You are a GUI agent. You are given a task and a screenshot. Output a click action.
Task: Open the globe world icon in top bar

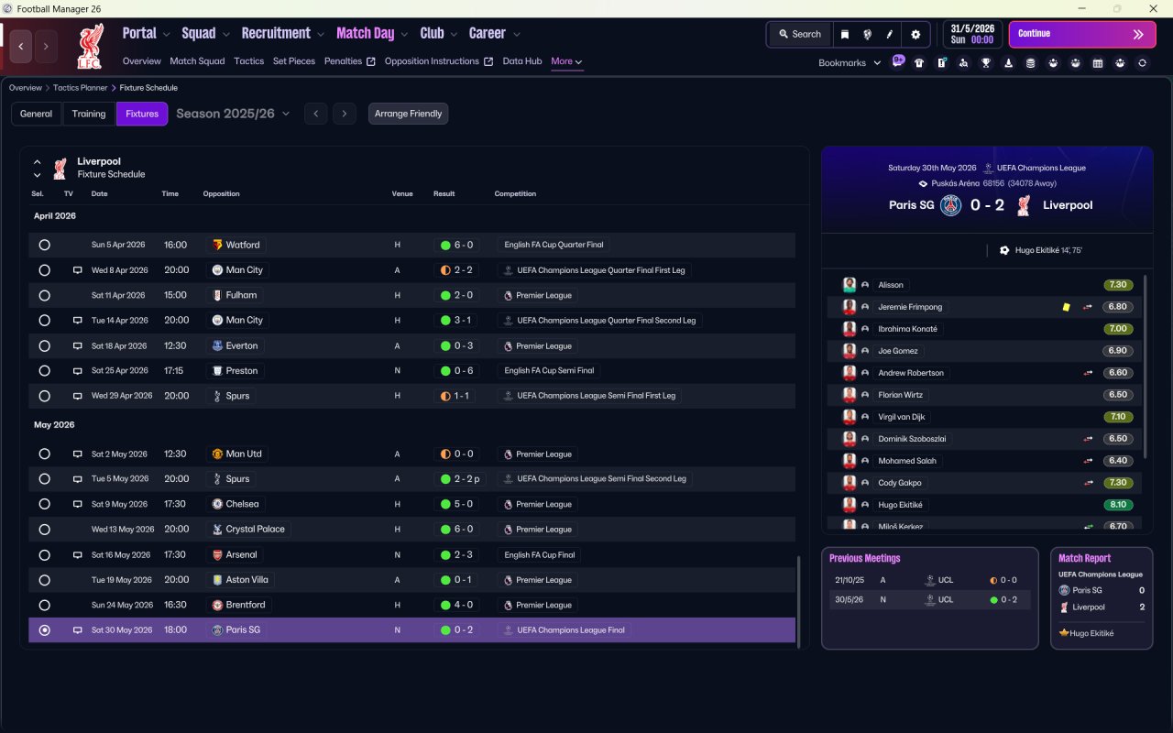(867, 34)
